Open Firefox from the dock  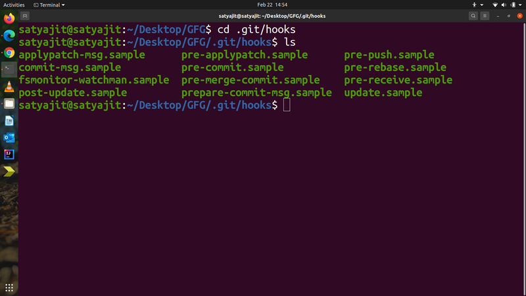[x=9, y=18]
